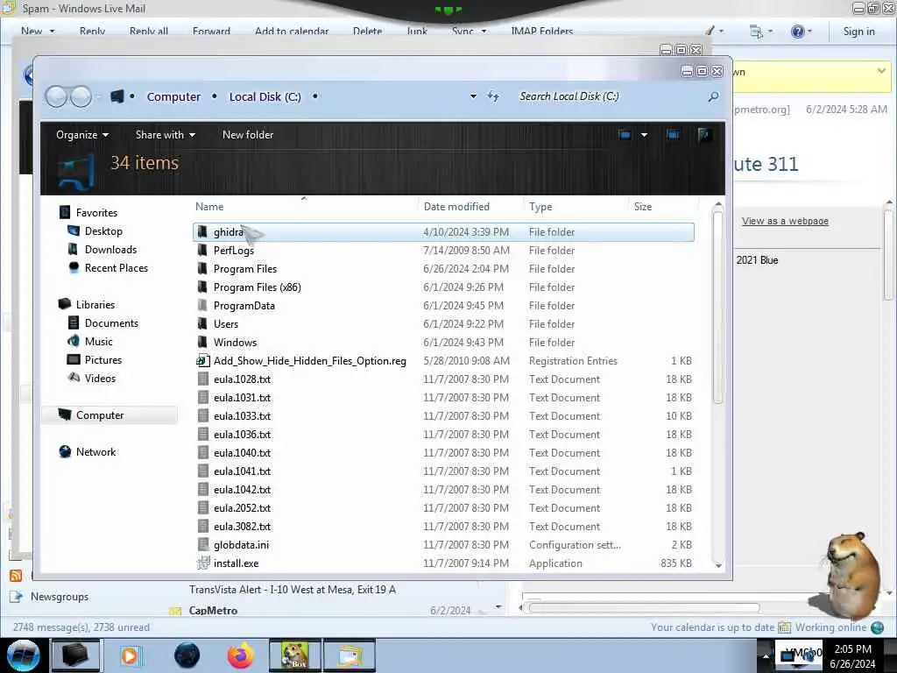The image size is (897, 673).
Task: Open the Videos library
Action: (100, 379)
